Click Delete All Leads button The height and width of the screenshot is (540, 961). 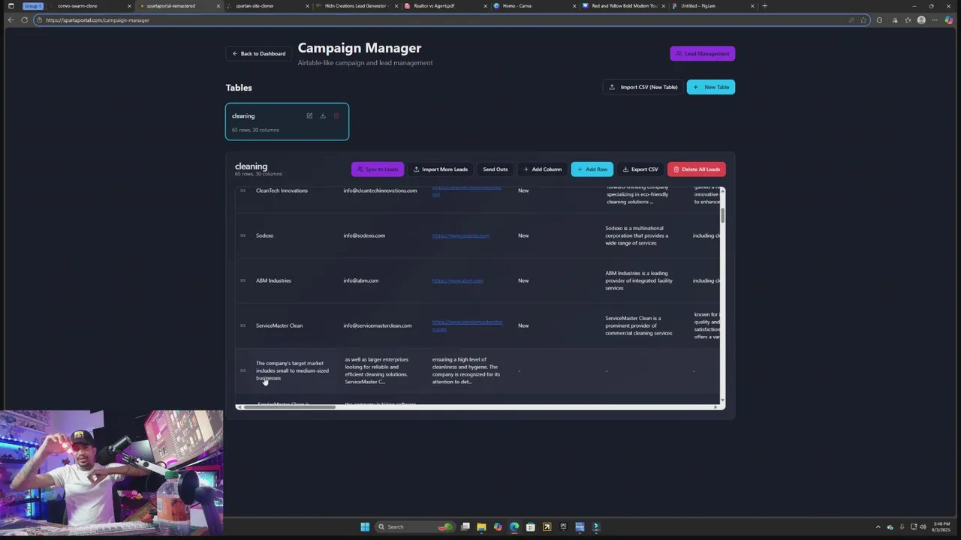click(x=696, y=169)
